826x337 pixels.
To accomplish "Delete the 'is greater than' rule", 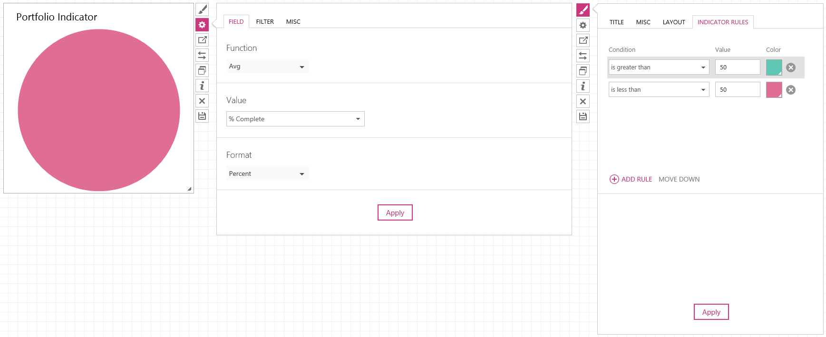I will click(x=791, y=67).
